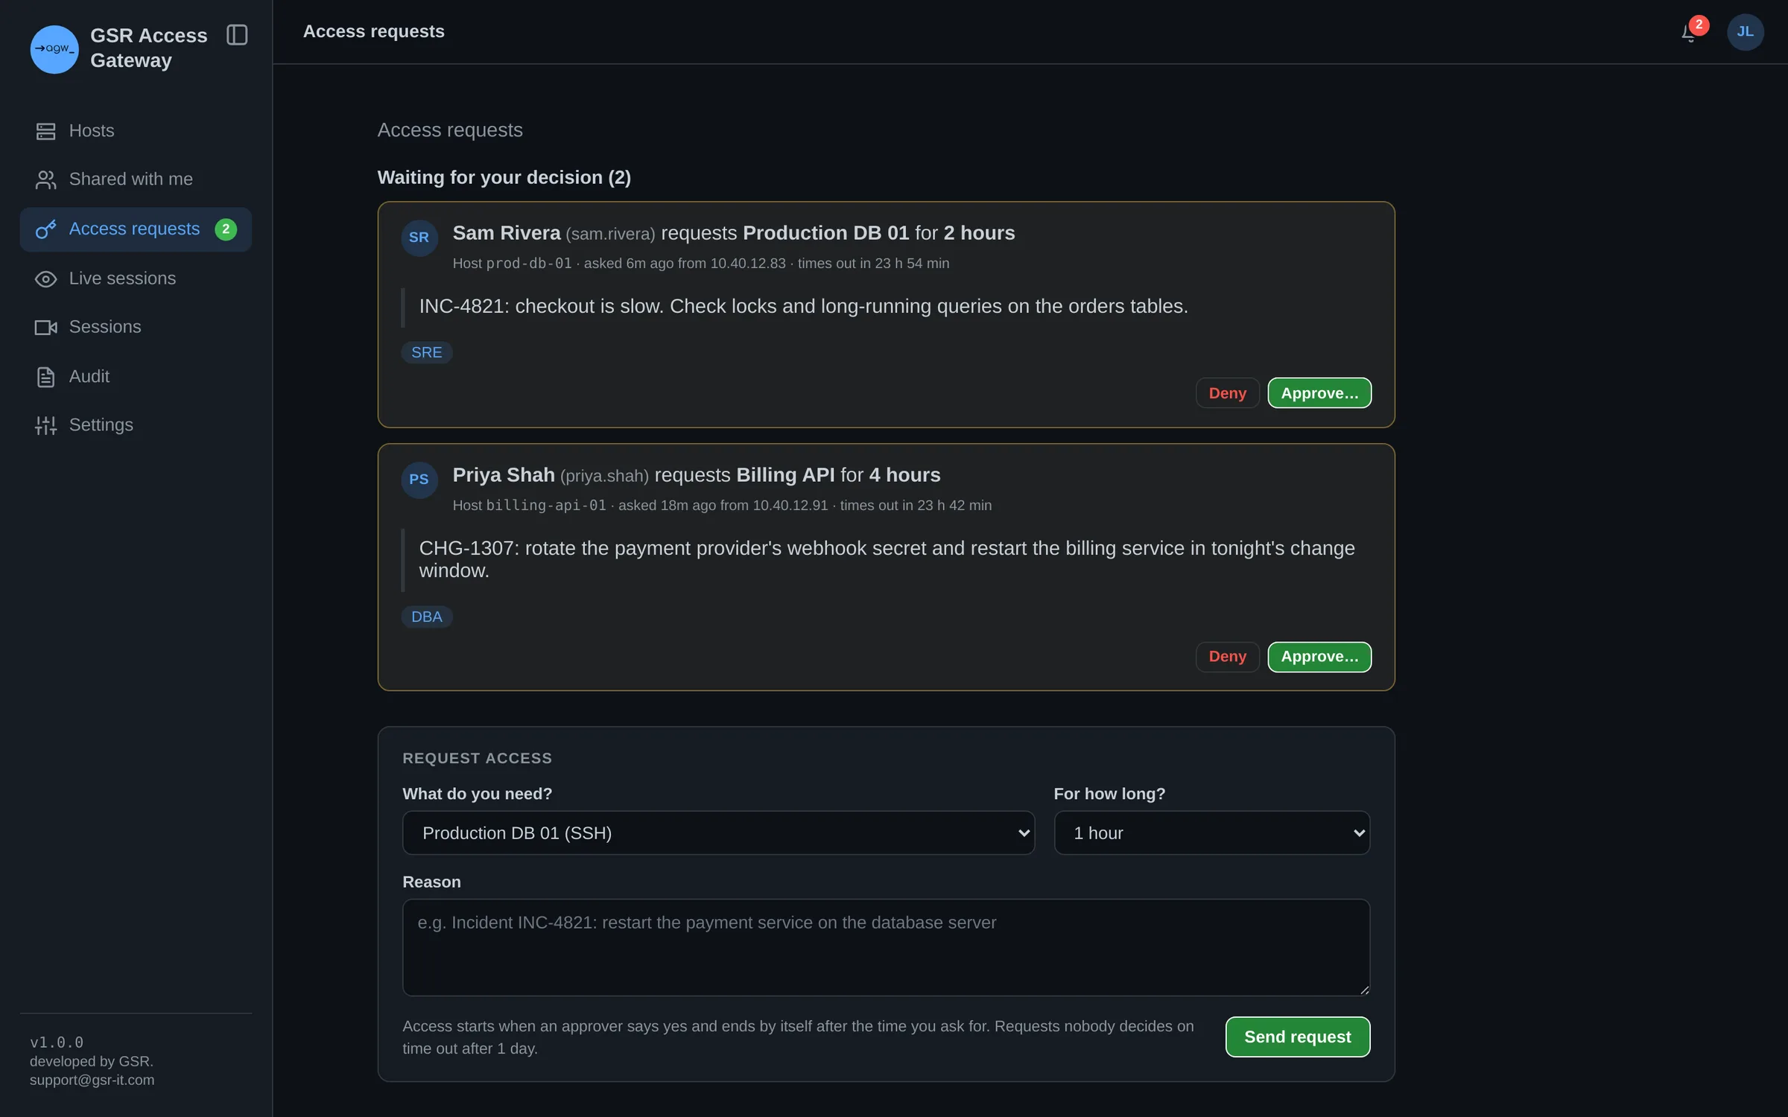Collapse the sidebar with the panel icon
The height and width of the screenshot is (1117, 1788).
tap(237, 35)
